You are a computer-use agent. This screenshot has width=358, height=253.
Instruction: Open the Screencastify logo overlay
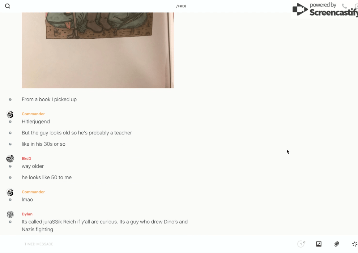pyautogui.click(x=325, y=10)
